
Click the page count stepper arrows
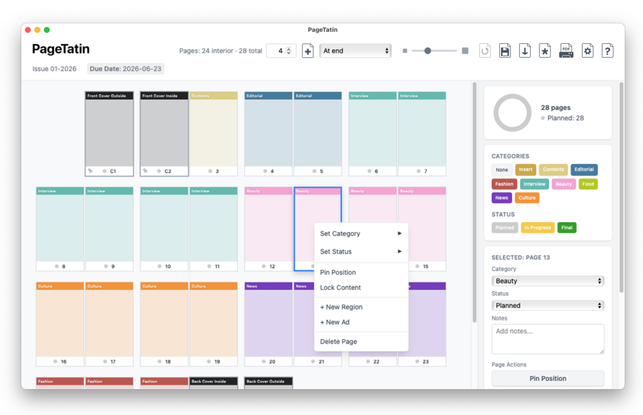point(289,51)
